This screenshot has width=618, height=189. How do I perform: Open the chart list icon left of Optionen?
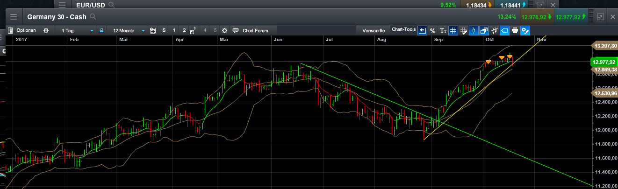point(10,30)
